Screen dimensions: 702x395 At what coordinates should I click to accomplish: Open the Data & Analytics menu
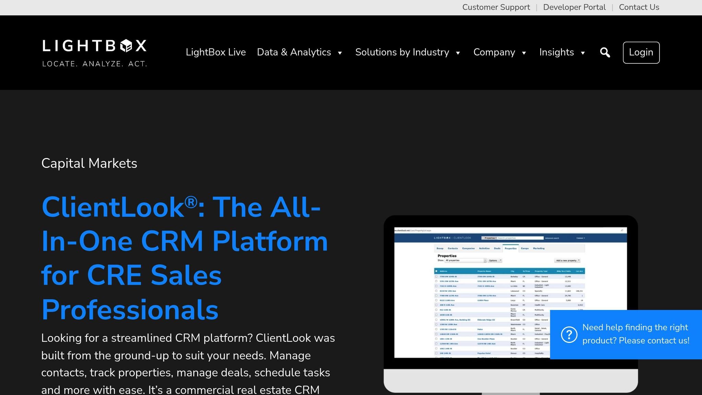click(x=294, y=52)
